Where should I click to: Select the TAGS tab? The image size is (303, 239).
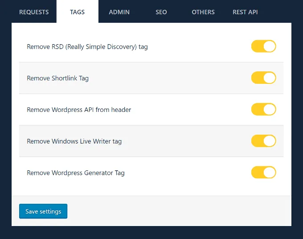77,12
